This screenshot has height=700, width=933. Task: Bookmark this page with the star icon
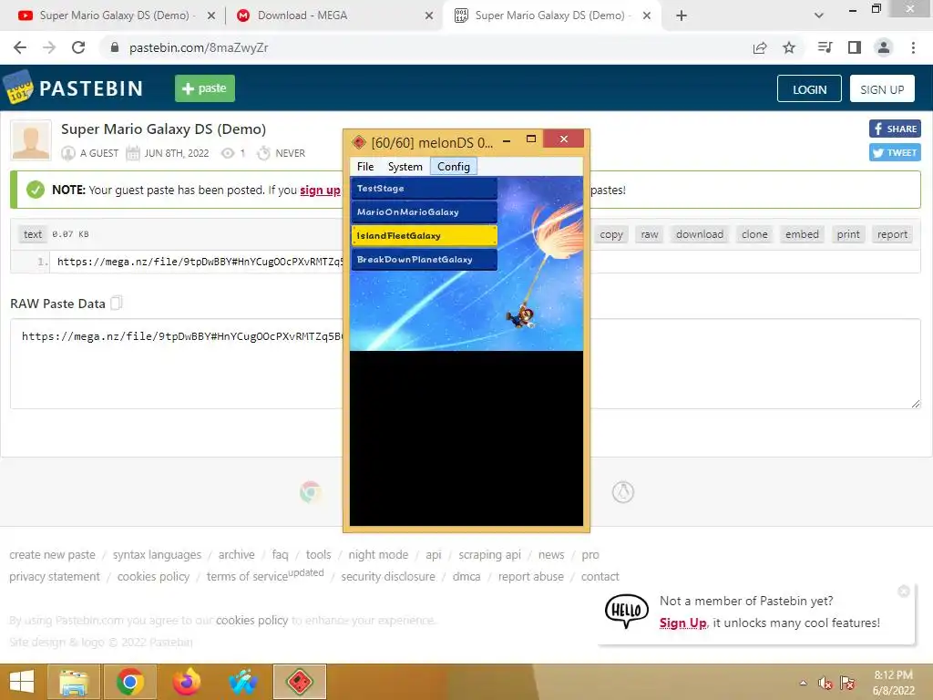[789, 47]
